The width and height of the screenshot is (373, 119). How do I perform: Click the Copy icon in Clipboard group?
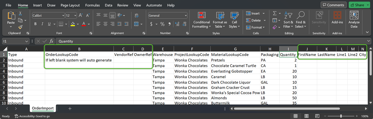(20, 20)
